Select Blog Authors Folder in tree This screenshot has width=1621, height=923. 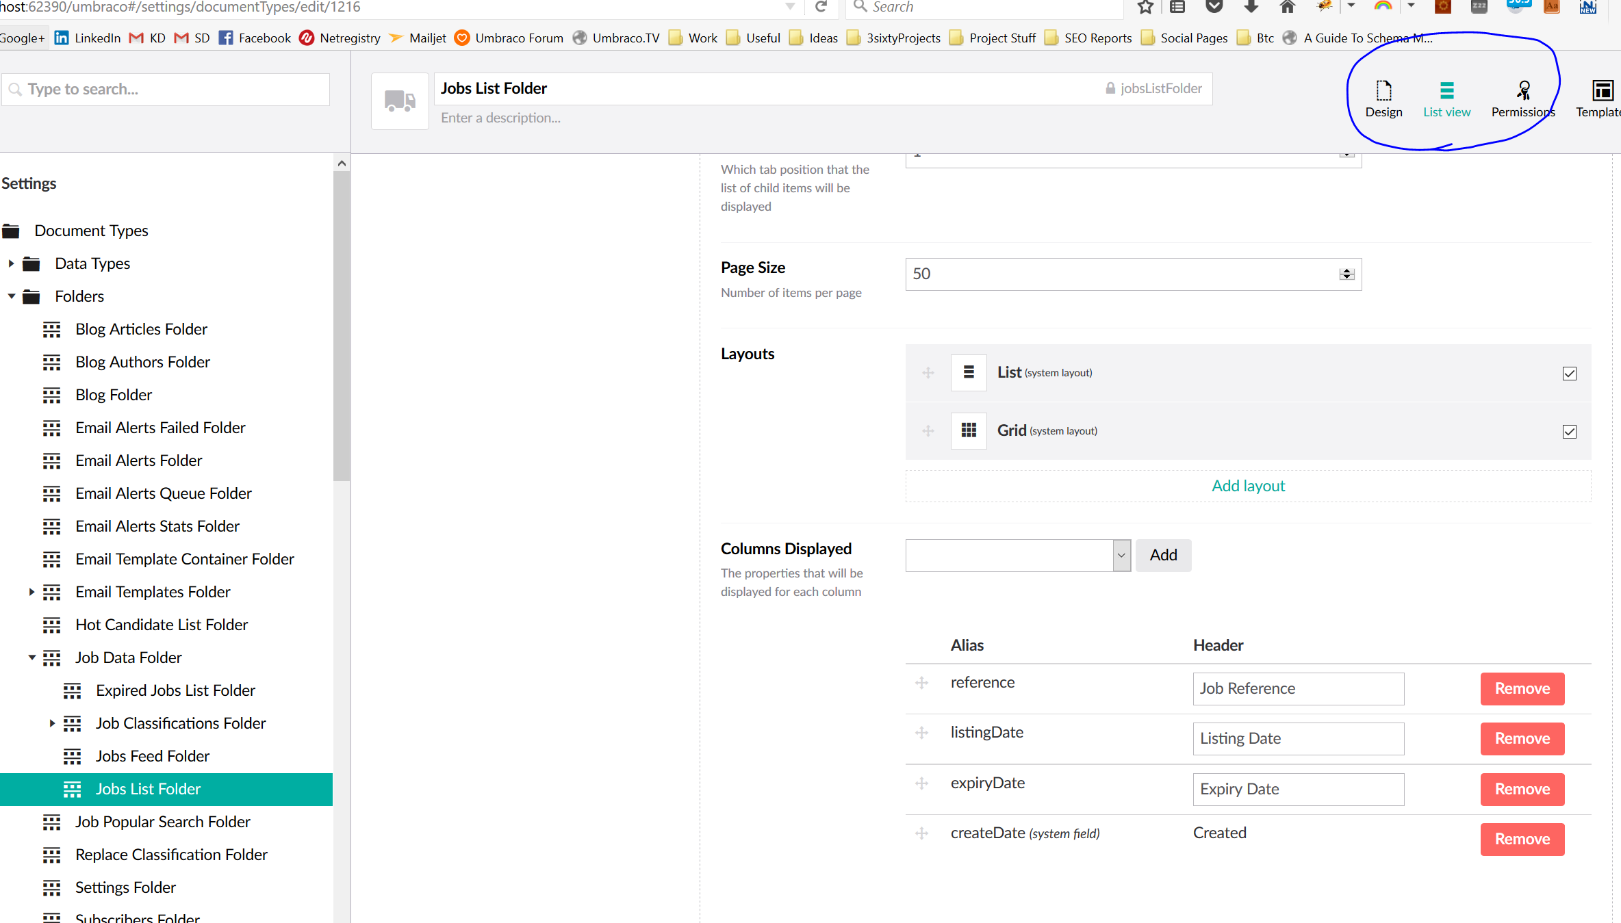pyautogui.click(x=142, y=362)
